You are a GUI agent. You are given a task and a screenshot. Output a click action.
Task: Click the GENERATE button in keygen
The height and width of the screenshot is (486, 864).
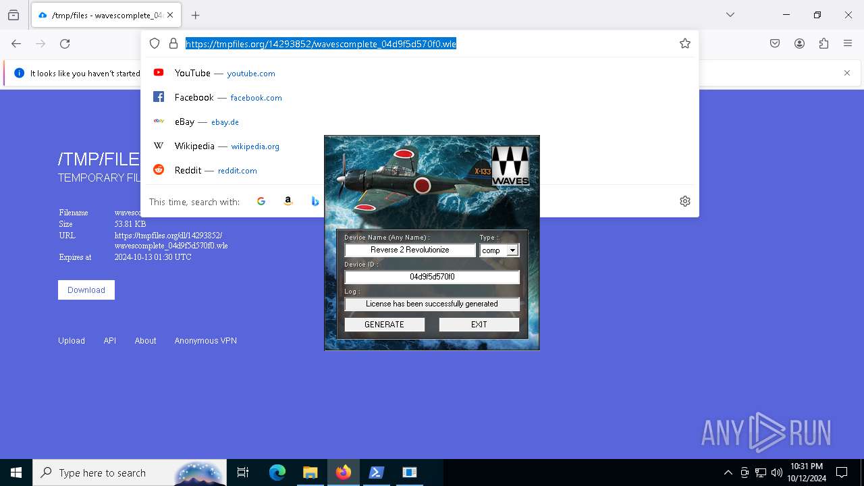click(x=384, y=325)
